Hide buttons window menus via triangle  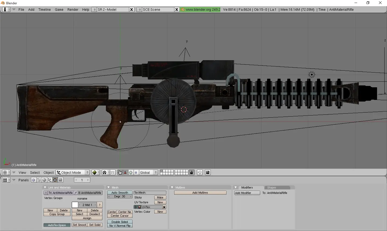14,180
